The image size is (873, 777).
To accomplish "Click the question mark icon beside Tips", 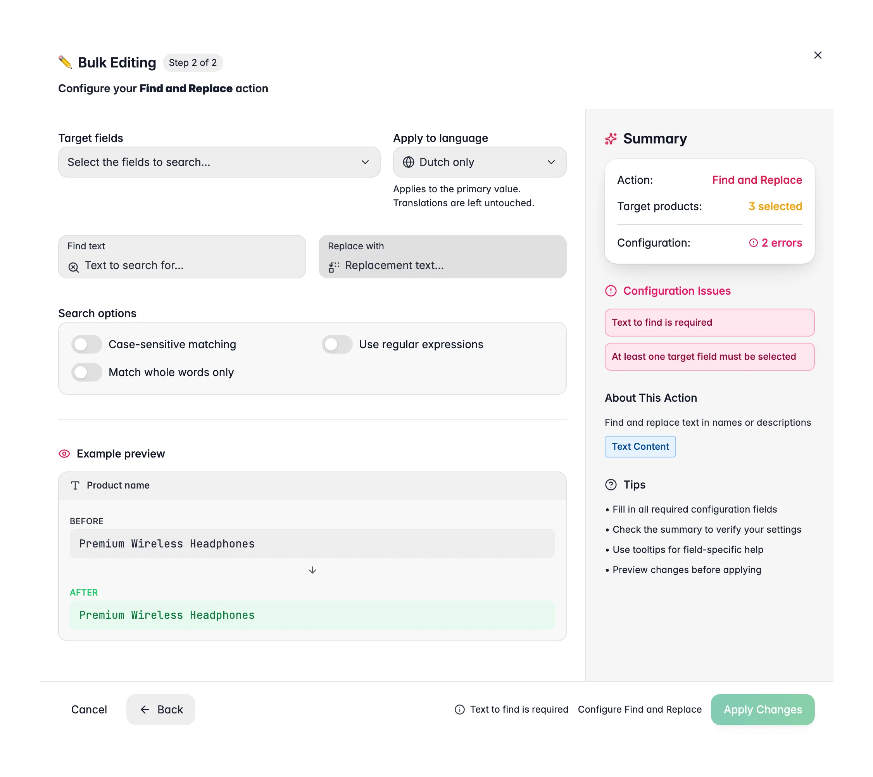I will (x=611, y=484).
